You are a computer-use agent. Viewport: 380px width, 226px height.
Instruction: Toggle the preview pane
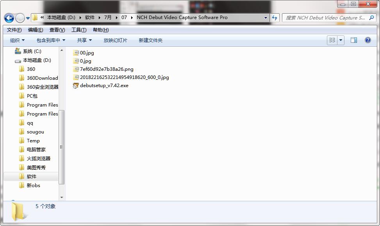[x=353, y=40]
